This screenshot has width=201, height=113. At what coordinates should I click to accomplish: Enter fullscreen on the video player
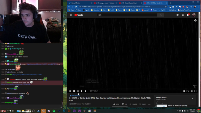coord(195,91)
